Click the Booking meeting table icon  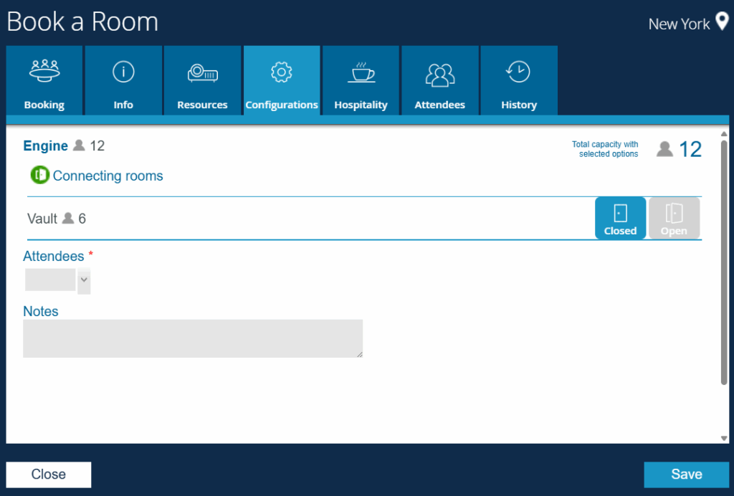click(44, 70)
